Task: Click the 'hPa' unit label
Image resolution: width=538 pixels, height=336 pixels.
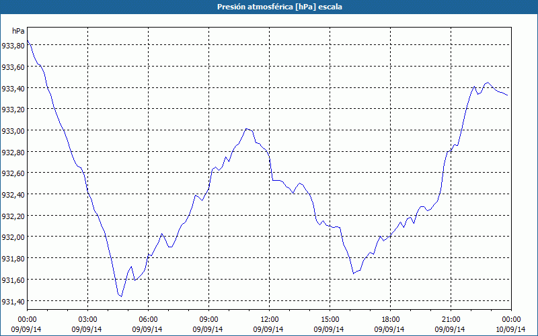Action: 18,31
